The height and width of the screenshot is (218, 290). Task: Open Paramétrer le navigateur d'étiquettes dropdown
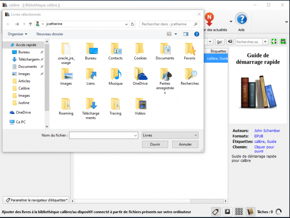[36, 200]
